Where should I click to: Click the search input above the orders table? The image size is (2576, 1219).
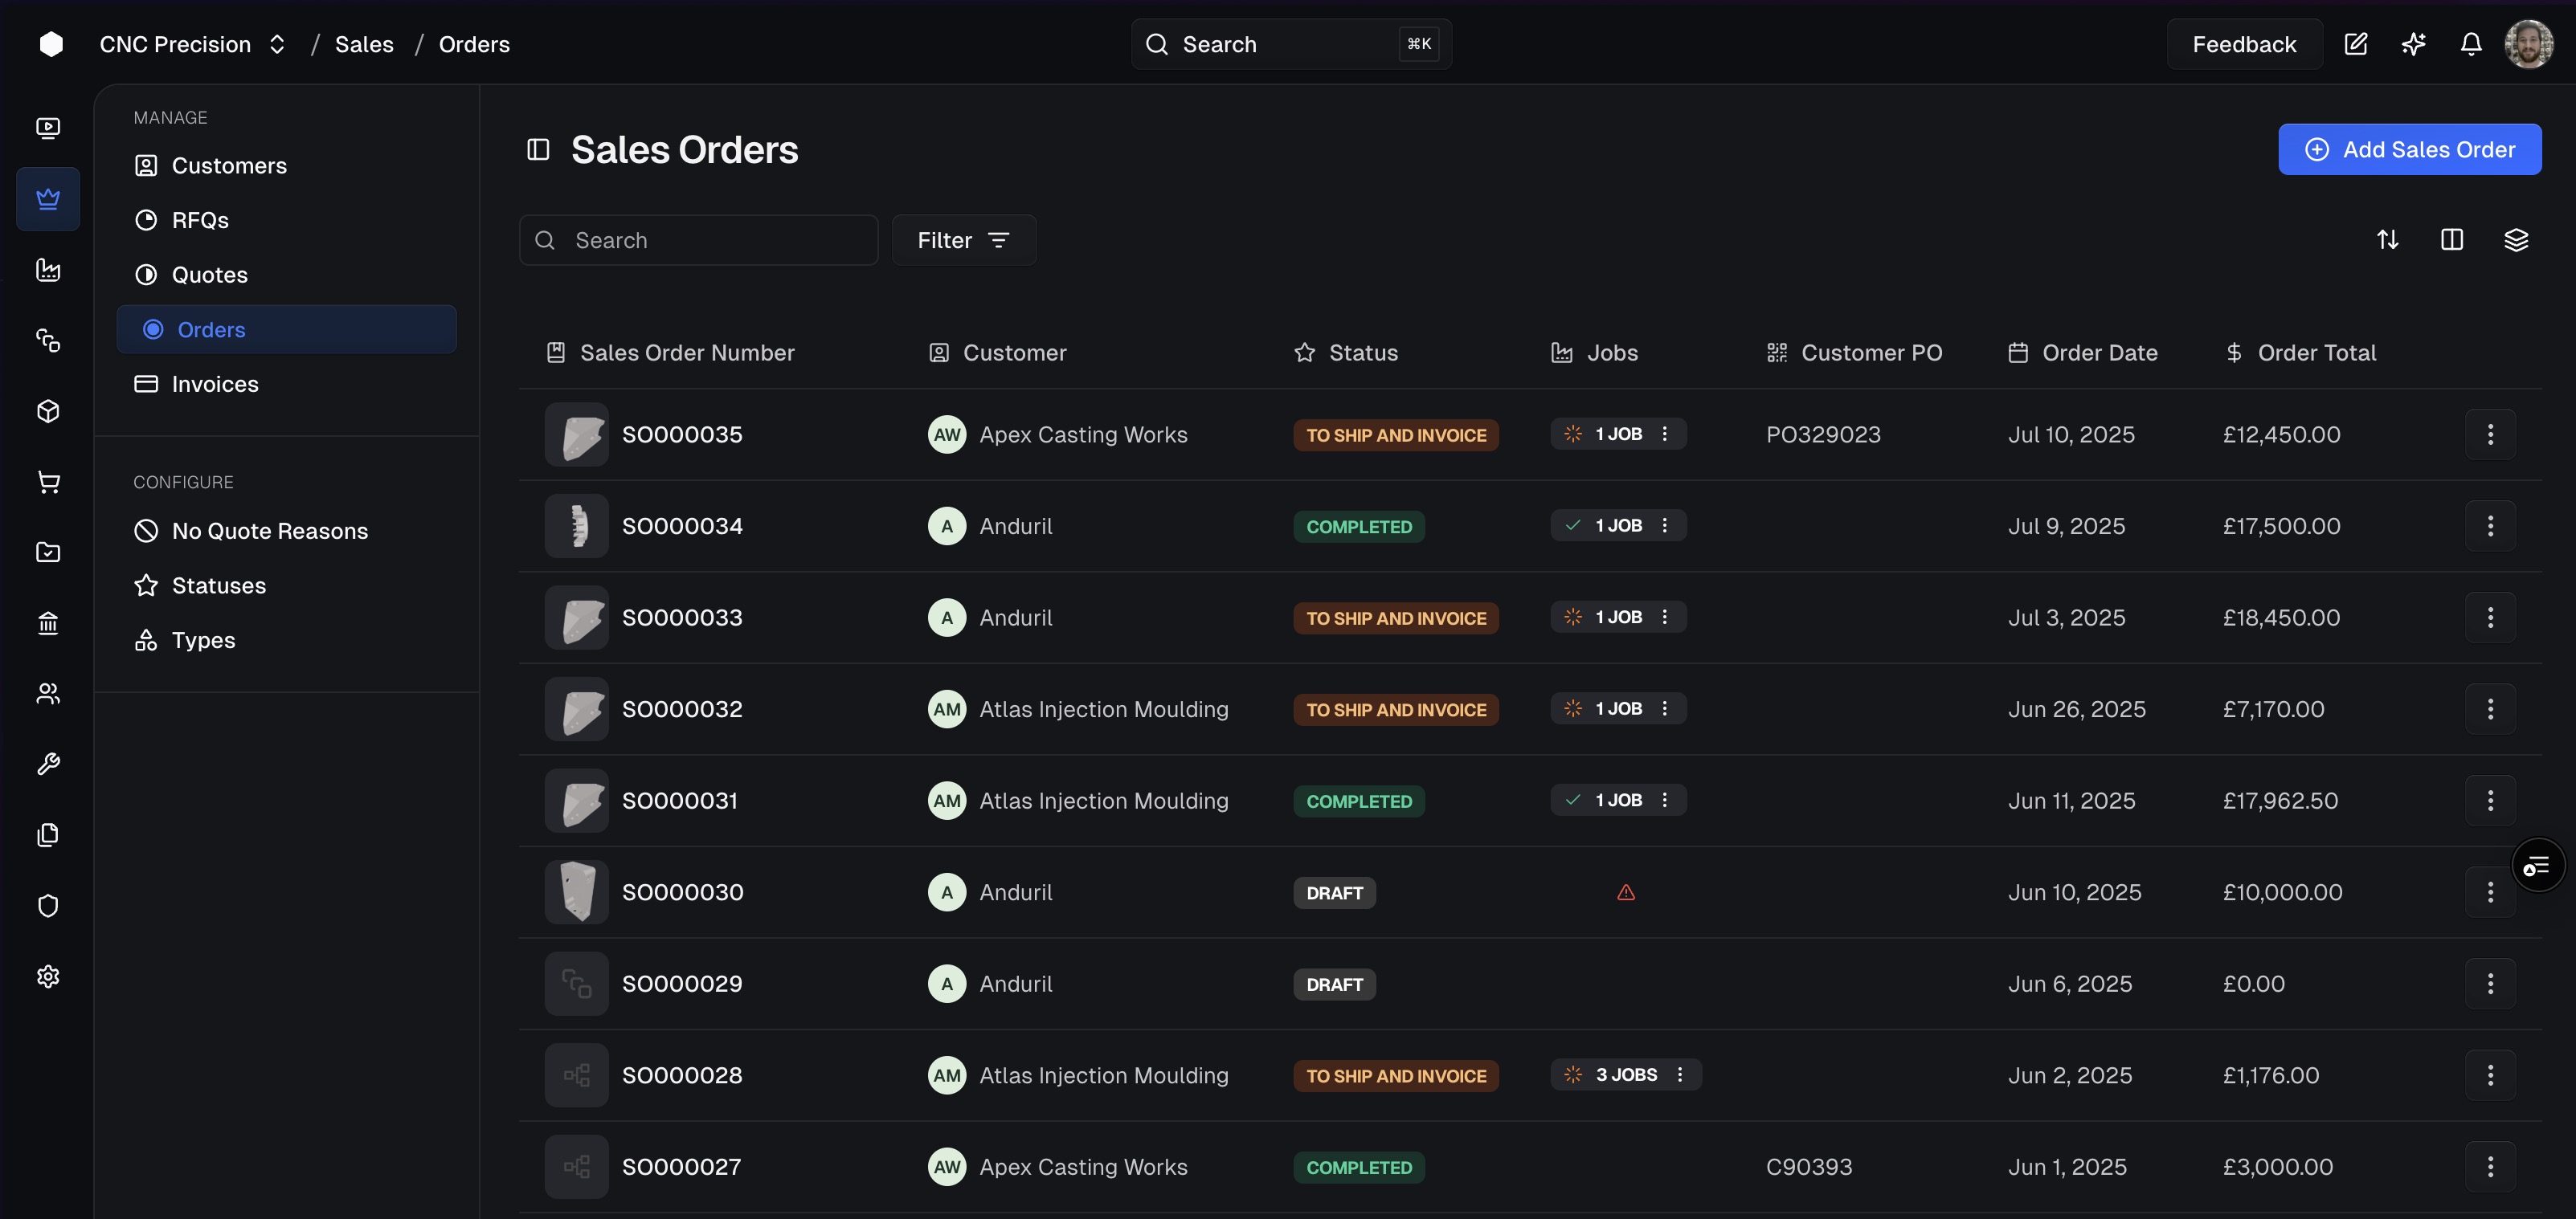click(x=698, y=240)
